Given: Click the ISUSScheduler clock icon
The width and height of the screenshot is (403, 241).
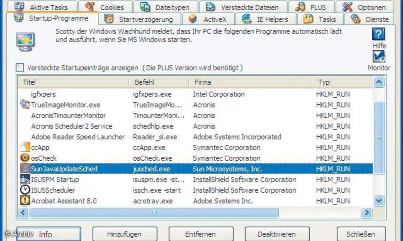Looking at the screenshot, I should (25, 190).
